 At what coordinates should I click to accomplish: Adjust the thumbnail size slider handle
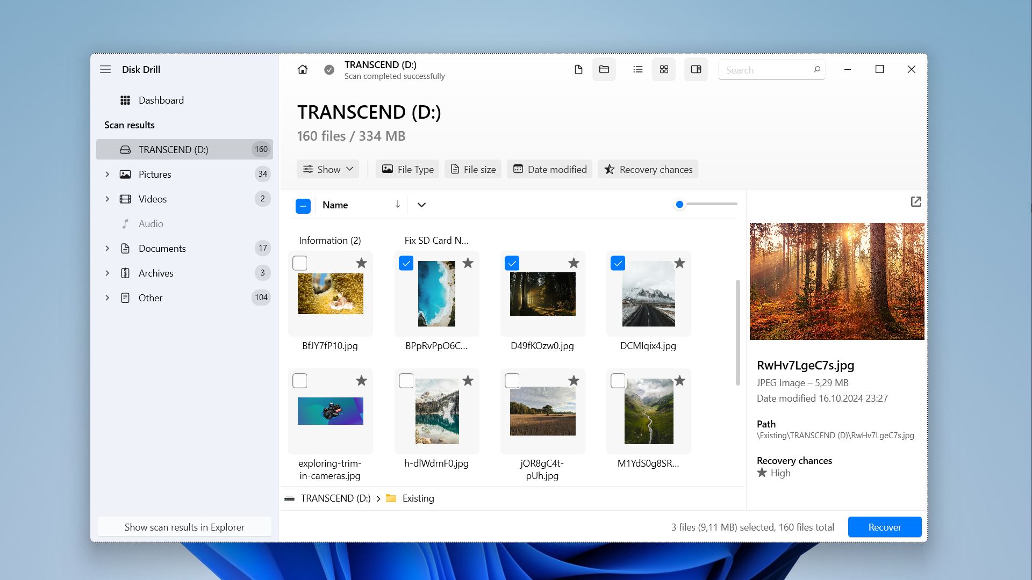tap(679, 204)
